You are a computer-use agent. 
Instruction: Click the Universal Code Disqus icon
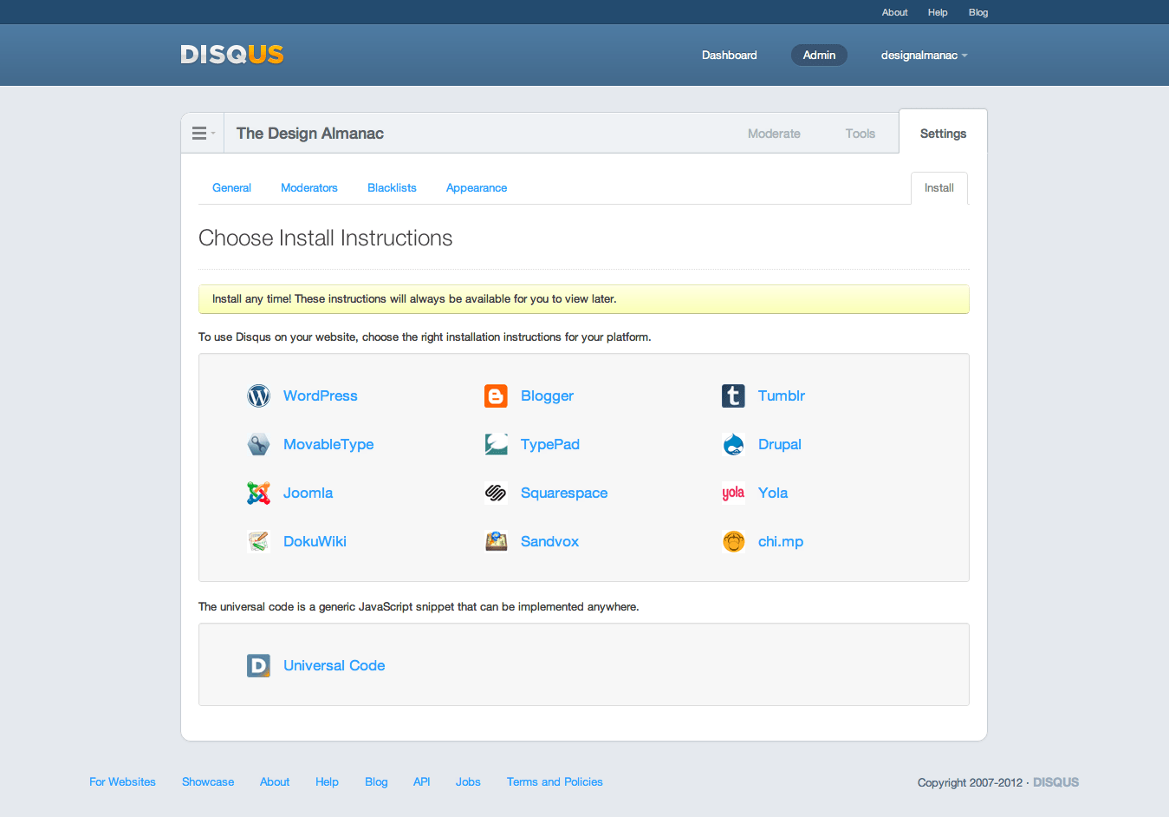click(x=258, y=665)
